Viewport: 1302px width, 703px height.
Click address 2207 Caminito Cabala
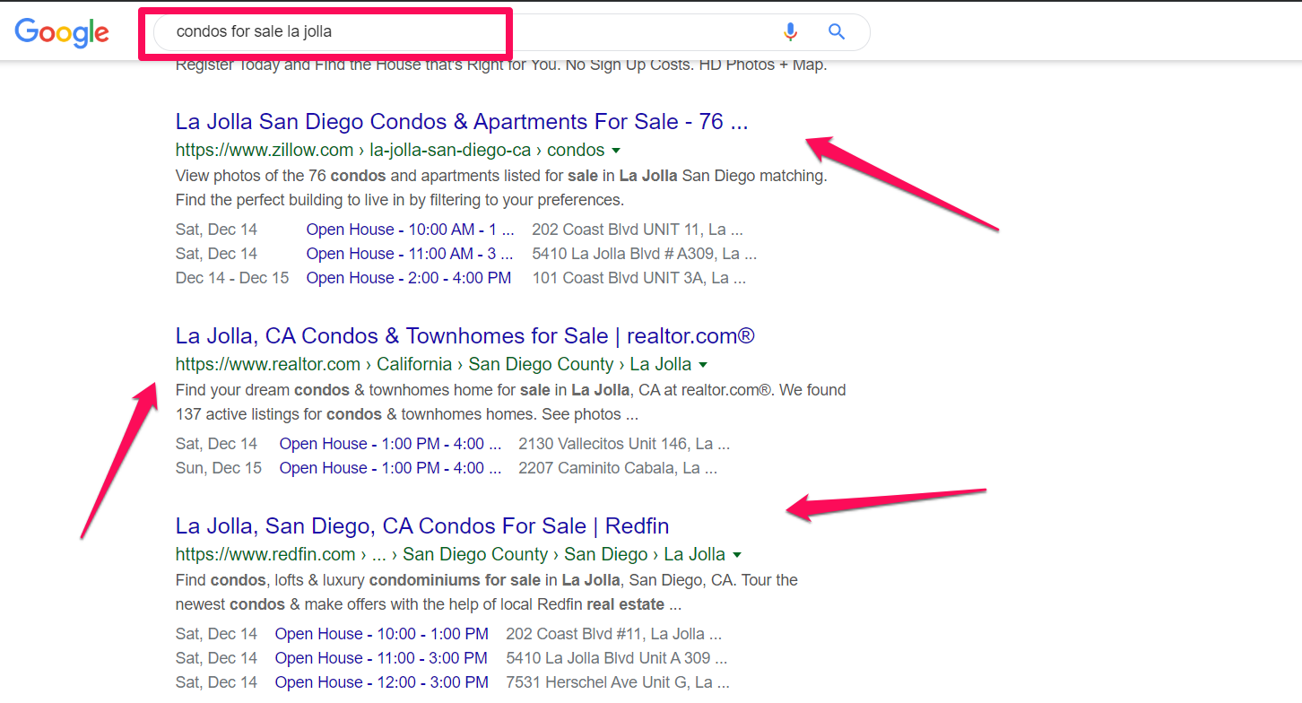(618, 468)
